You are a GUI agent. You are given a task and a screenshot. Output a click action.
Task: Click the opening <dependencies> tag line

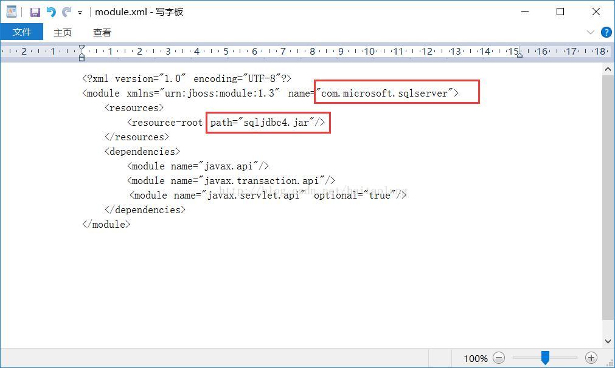(142, 151)
